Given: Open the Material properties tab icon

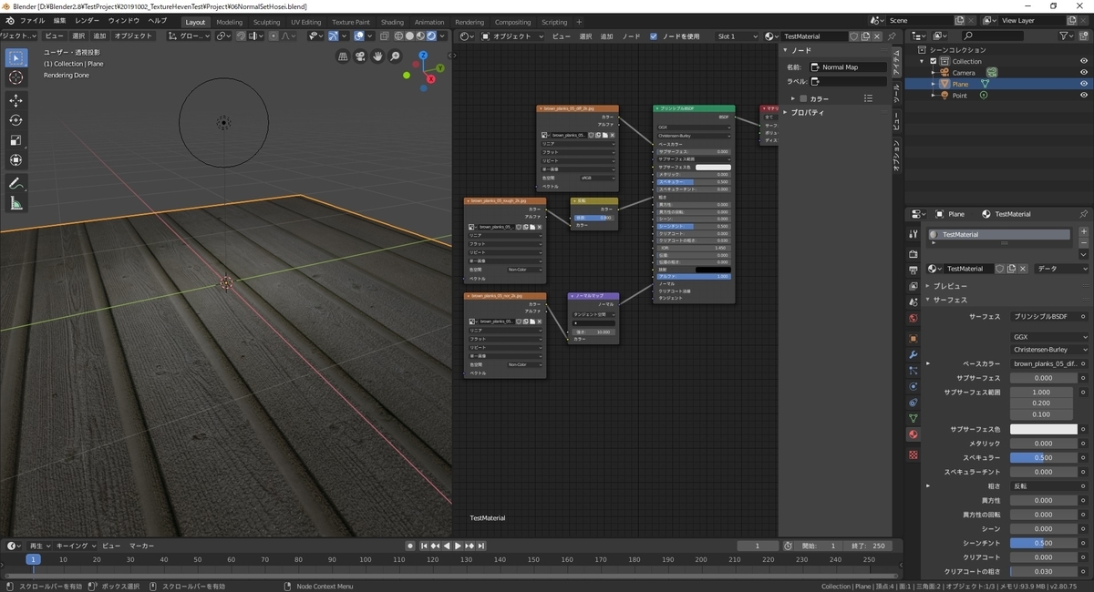Looking at the screenshot, I should tap(913, 434).
